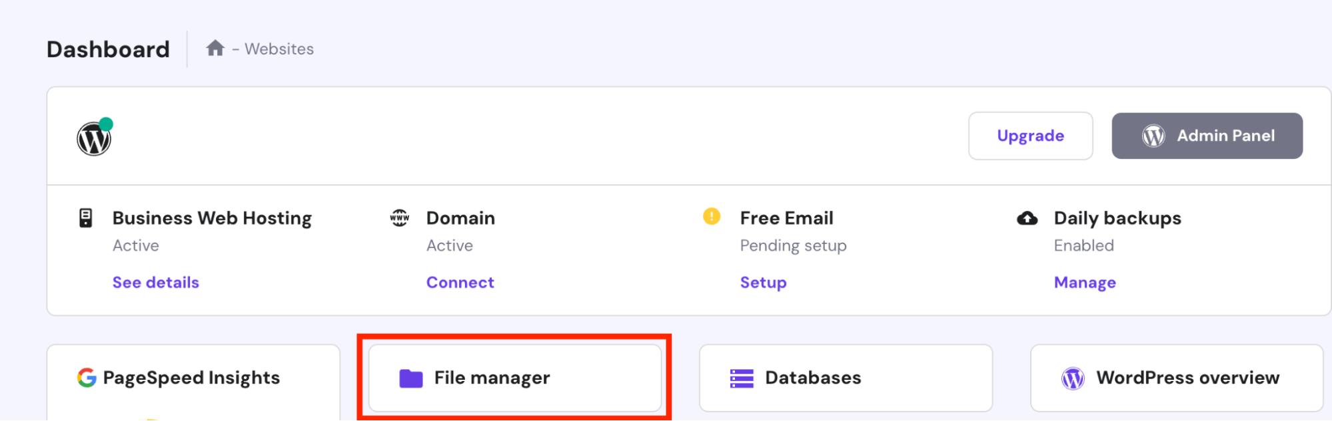1332x421 pixels.
Task: Open the WordPress Admin Panel
Action: pos(1207,136)
